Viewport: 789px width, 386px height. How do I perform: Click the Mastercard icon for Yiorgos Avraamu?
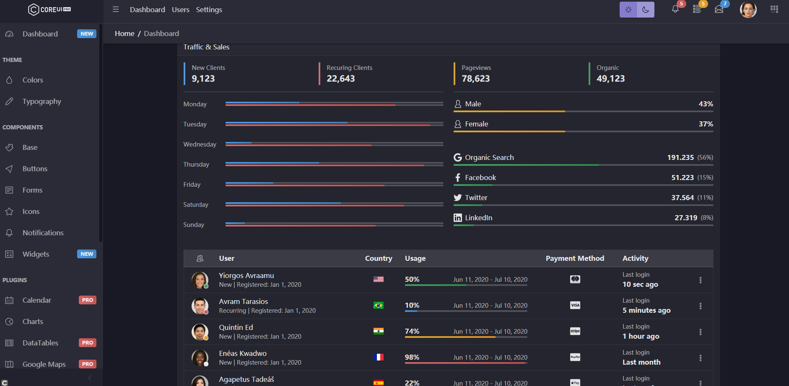pyautogui.click(x=575, y=279)
